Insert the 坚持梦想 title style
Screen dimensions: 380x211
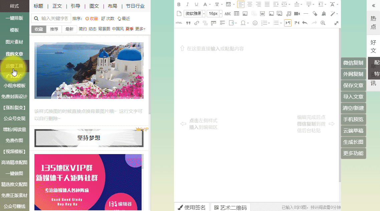89,138
